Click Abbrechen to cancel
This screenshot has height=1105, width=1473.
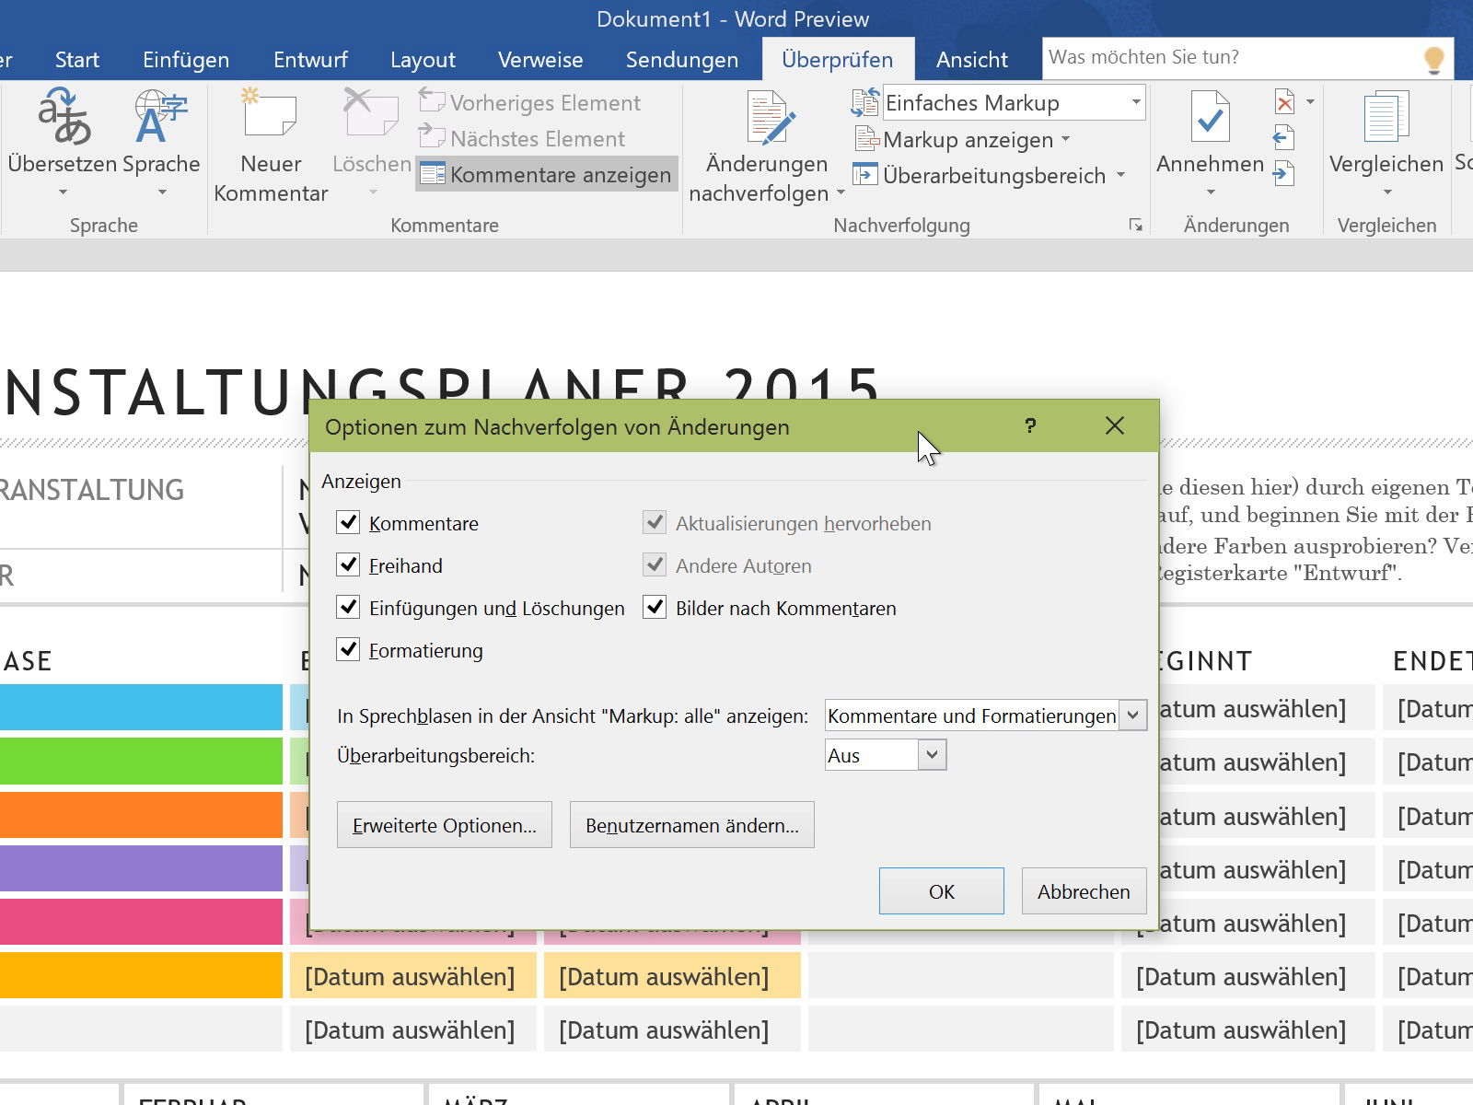pos(1084,891)
